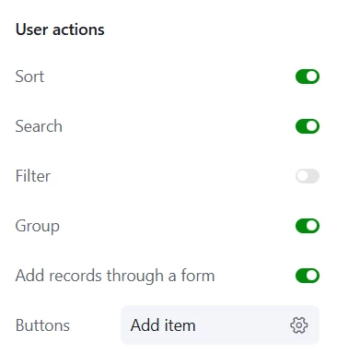Click the white knob on Search switch

[x=312, y=126]
